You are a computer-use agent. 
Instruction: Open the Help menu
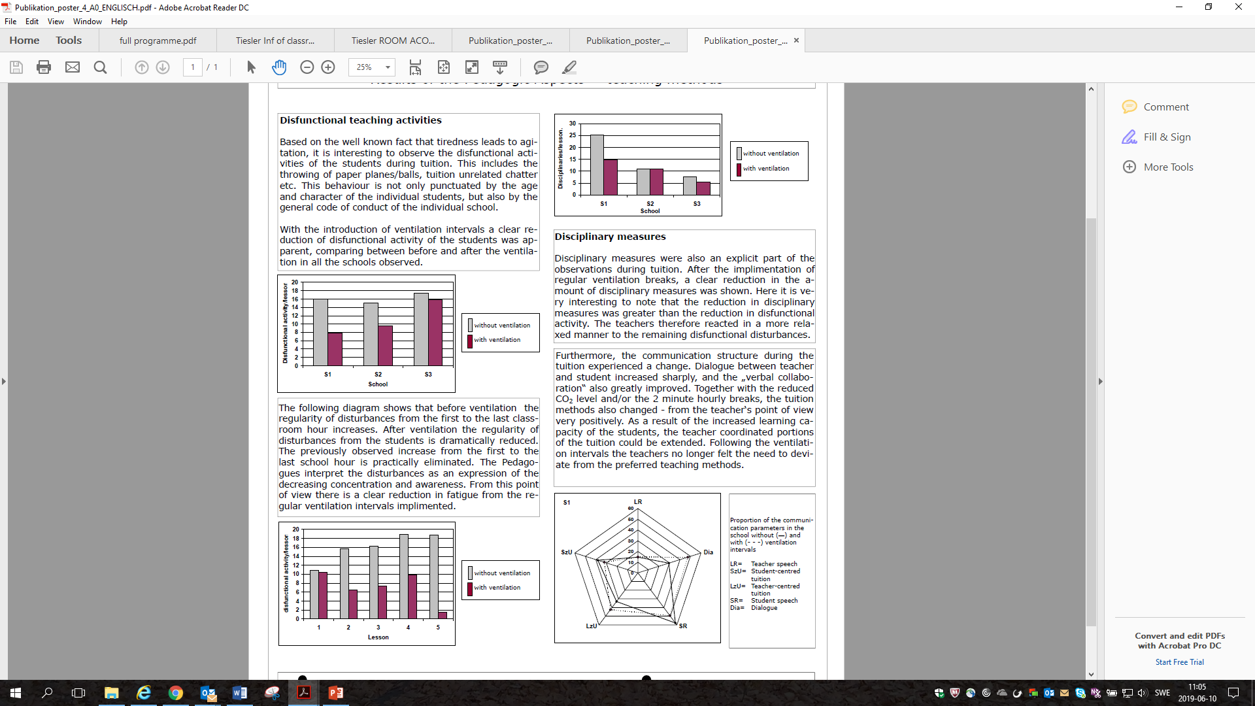119,22
